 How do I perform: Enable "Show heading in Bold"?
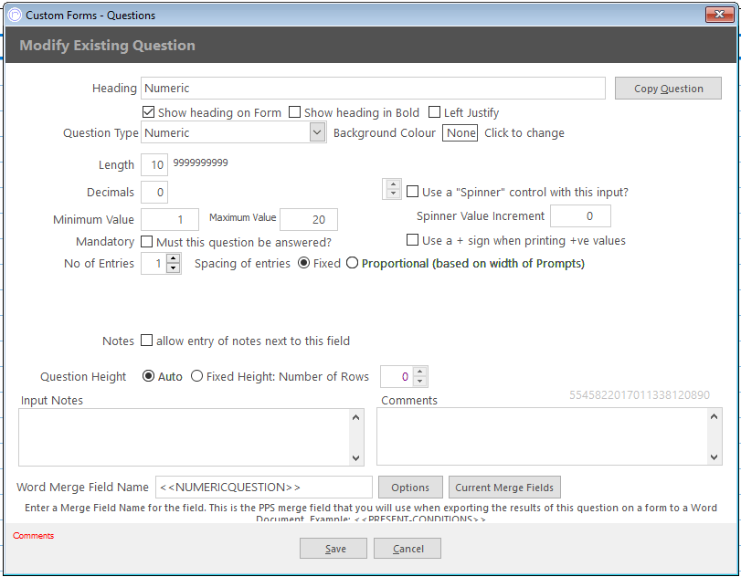[x=294, y=112]
